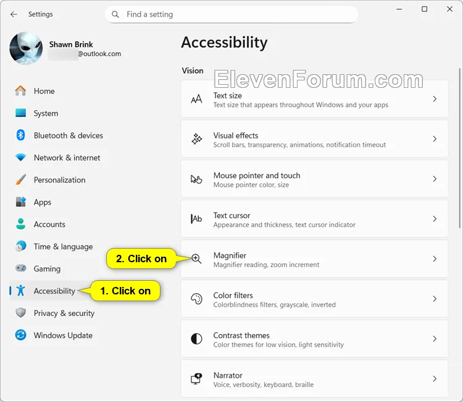463x402 pixels.
Task: Open Apps settings section
Action: pos(43,202)
